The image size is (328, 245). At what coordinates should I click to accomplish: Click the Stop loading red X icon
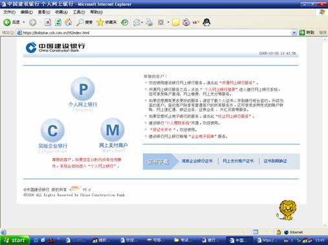point(48,22)
